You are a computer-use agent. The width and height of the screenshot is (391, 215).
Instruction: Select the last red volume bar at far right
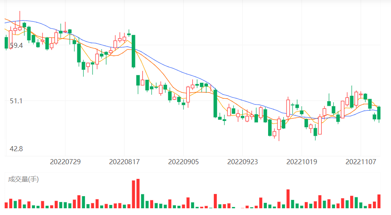[x=379, y=201]
